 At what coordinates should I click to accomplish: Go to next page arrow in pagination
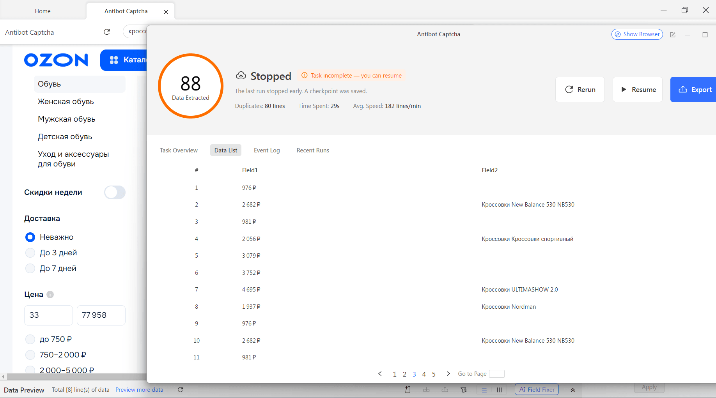448,374
